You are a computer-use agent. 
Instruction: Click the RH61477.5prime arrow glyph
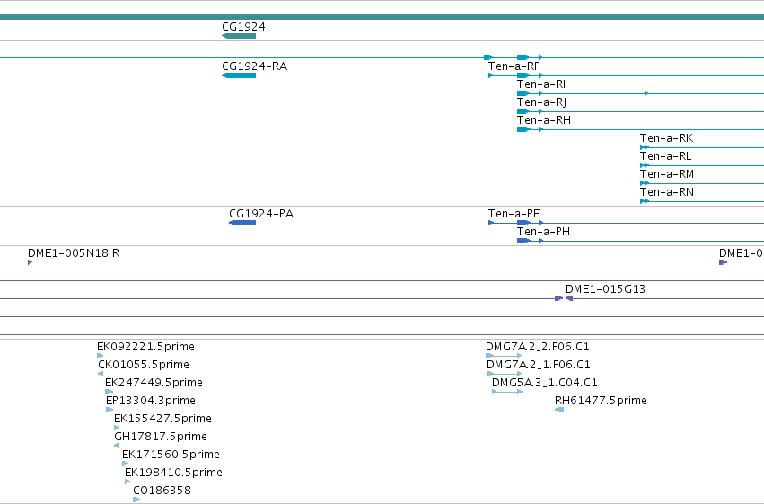point(559,410)
